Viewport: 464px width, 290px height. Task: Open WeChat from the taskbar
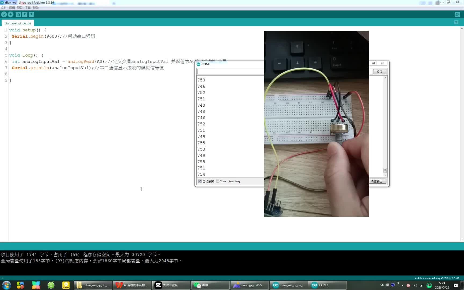click(x=210, y=285)
